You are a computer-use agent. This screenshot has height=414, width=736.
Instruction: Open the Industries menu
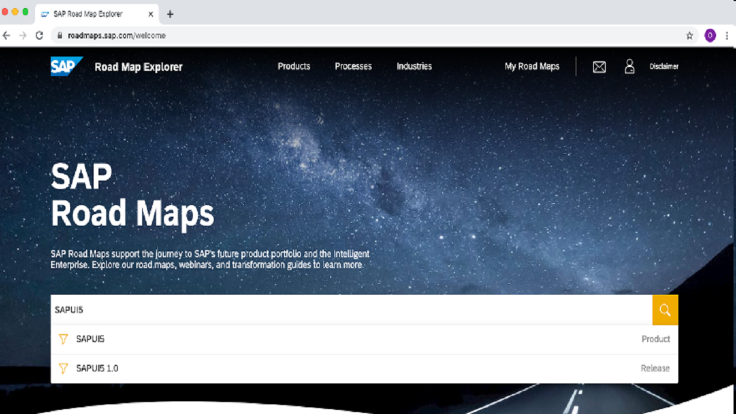click(414, 67)
